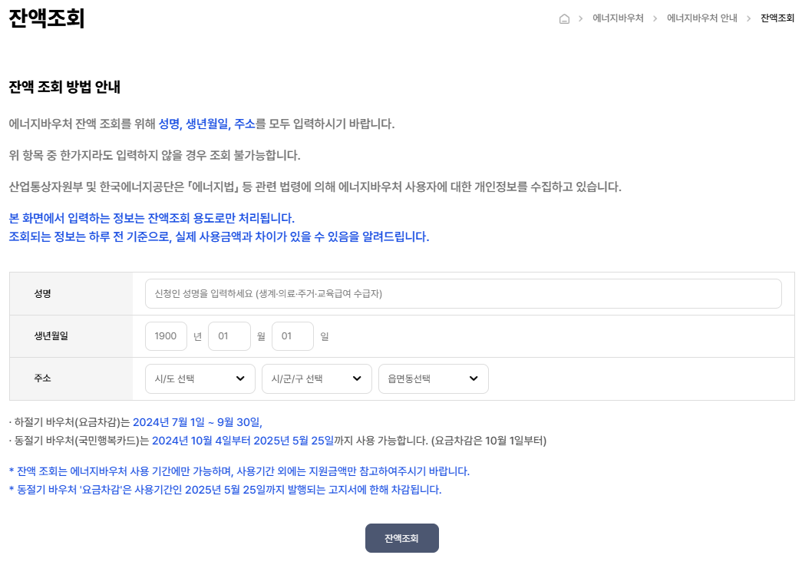Go to 에너지바우처 안내 via breadcrumb

pos(704,18)
